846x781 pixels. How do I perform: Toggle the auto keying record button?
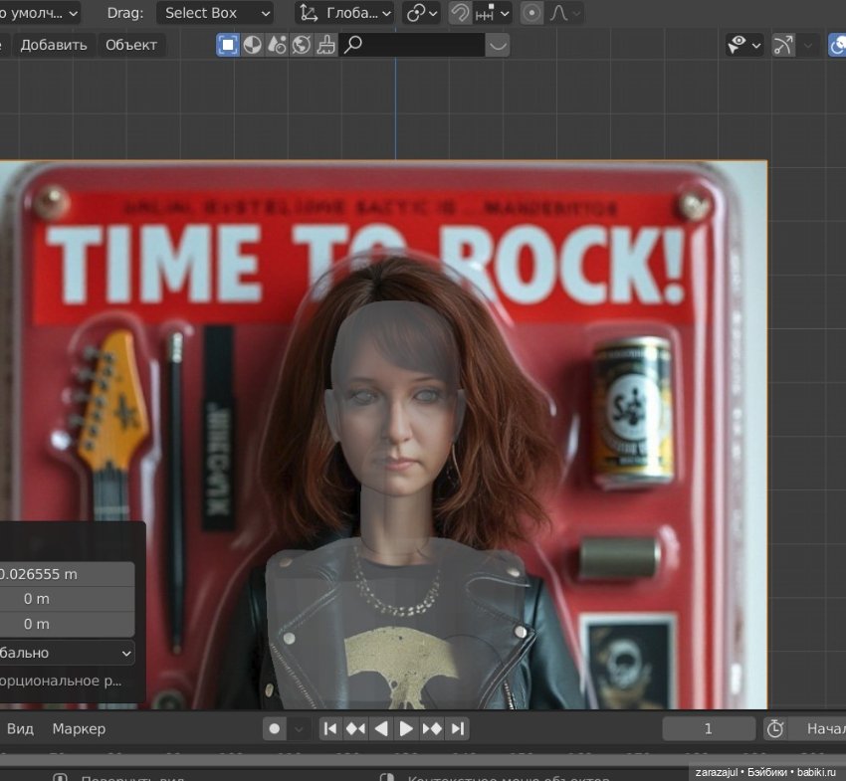(275, 729)
